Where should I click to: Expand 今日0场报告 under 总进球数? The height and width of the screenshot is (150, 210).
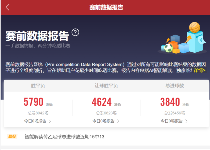pos(174,121)
